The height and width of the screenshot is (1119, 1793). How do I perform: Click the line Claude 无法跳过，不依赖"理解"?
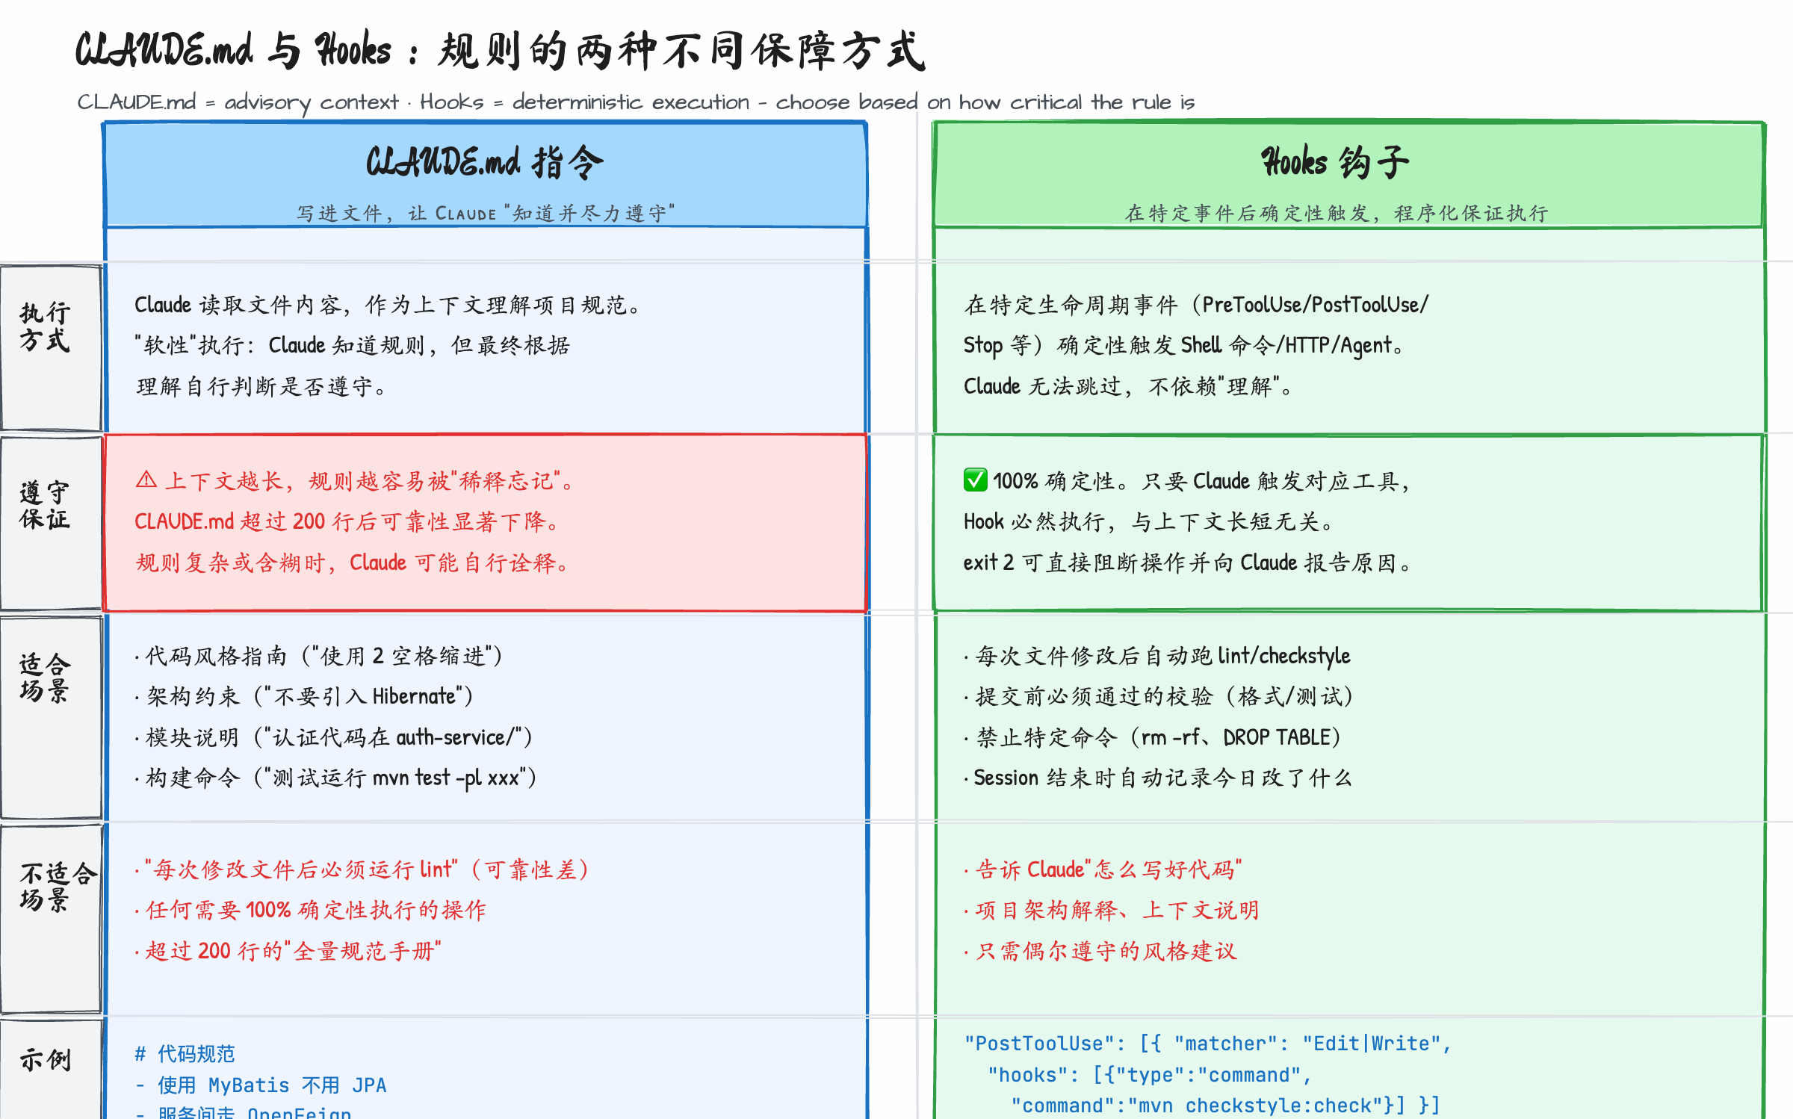(1128, 386)
